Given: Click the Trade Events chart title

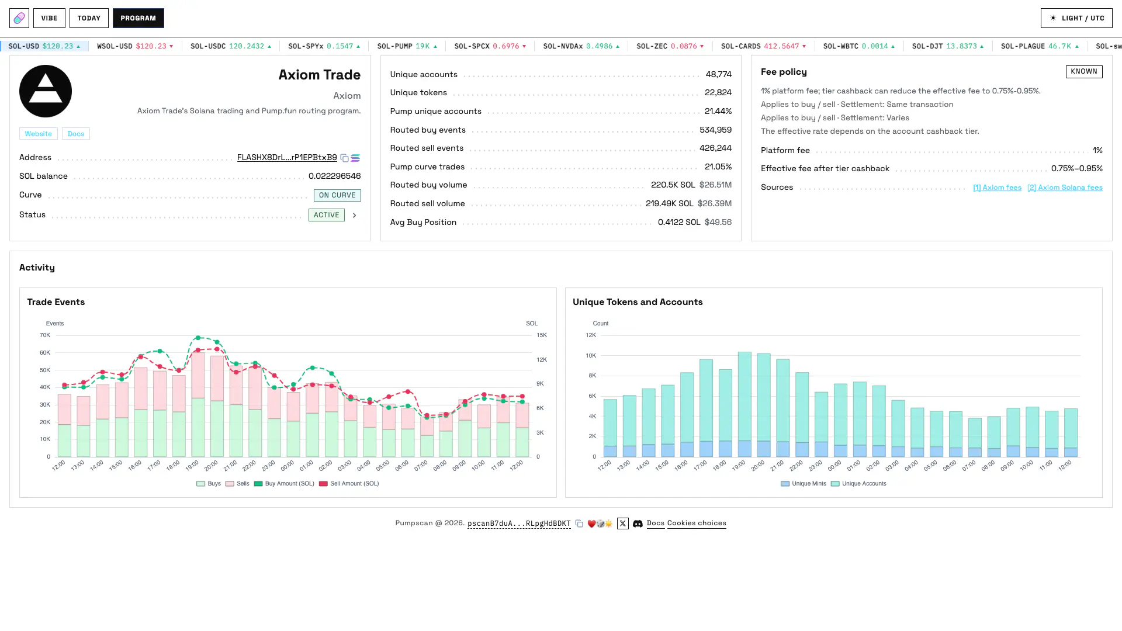Looking at the screenshot, I should [56, 302].
